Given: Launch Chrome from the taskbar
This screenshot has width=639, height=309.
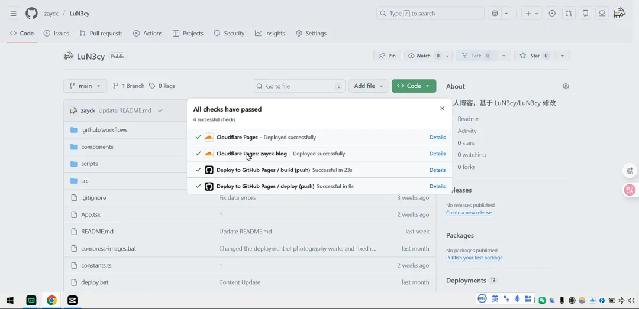Looking at the screenshot, I should click(x=52, y=300).
